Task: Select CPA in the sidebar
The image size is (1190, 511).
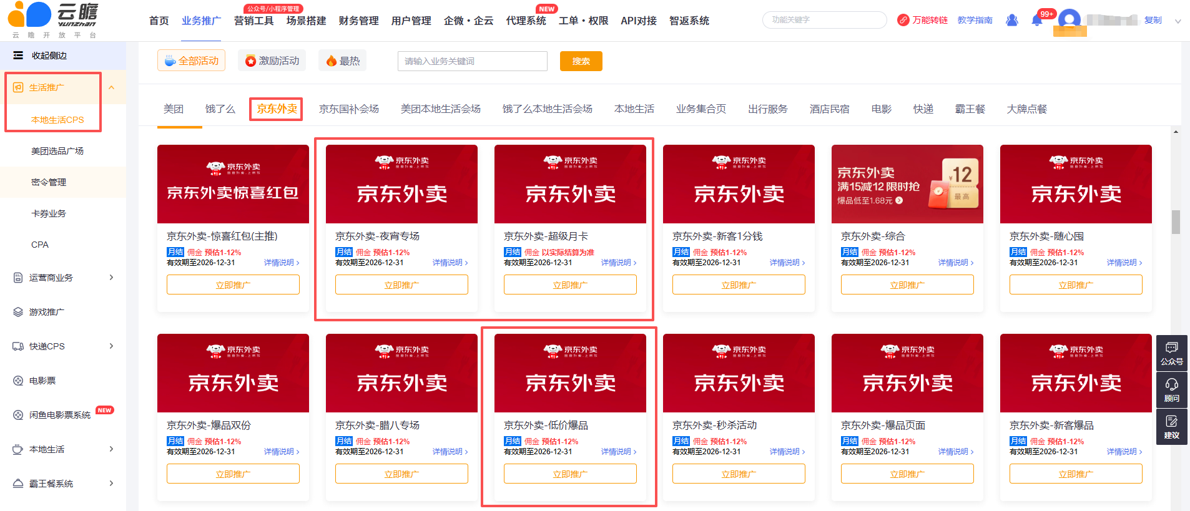Action: point(40,245)
